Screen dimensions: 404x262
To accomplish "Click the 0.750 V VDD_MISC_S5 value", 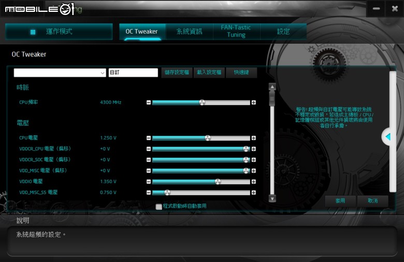I will [108, 193].
